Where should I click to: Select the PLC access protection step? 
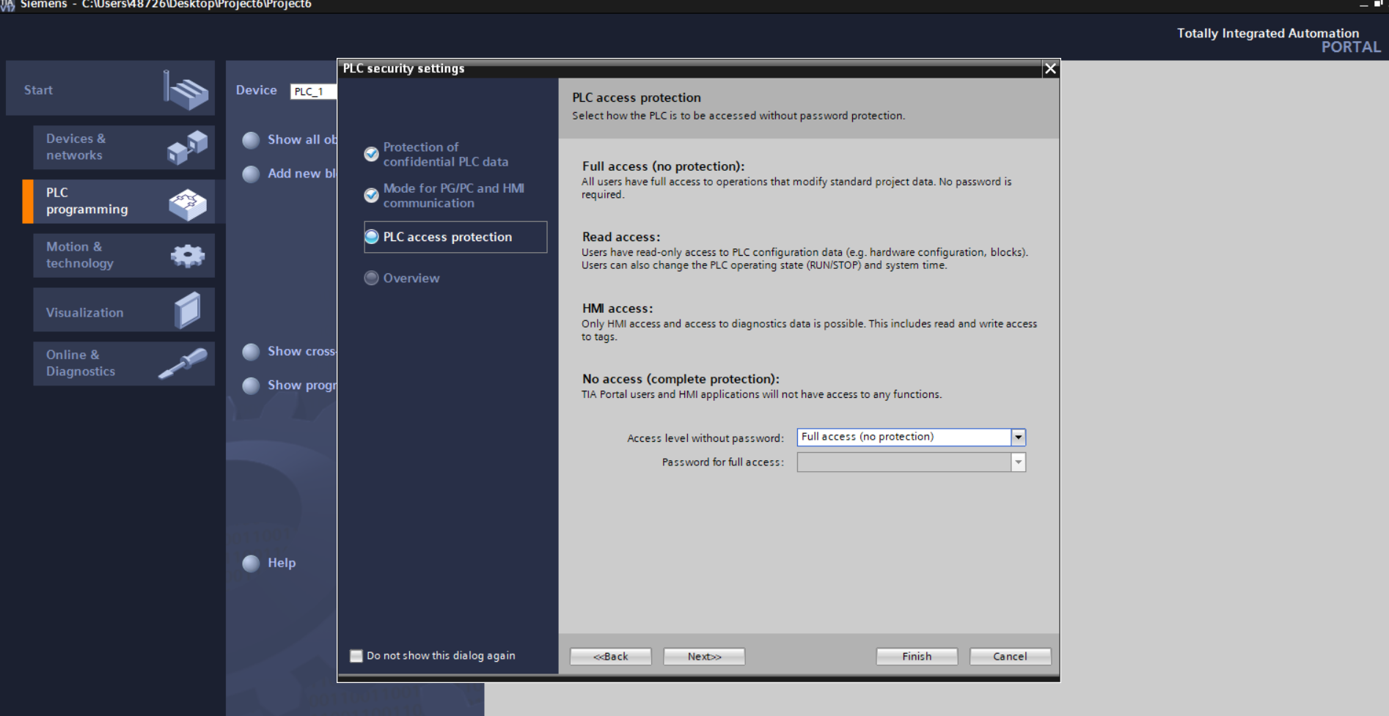click(x=455, y=237)
